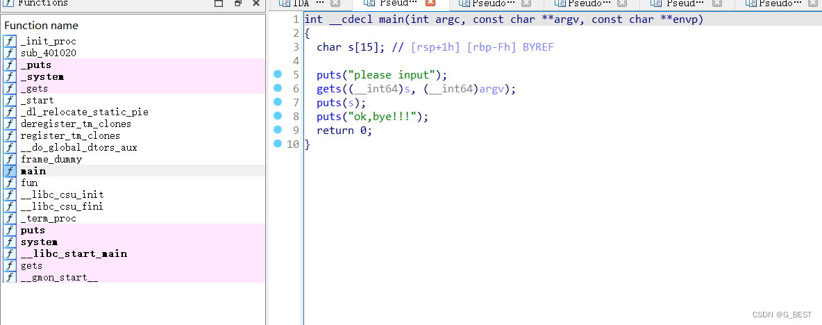This screenshot has width=822, height=325.
Task: Toggle breakpoint dot on line 8
Action: coord(278,116)
